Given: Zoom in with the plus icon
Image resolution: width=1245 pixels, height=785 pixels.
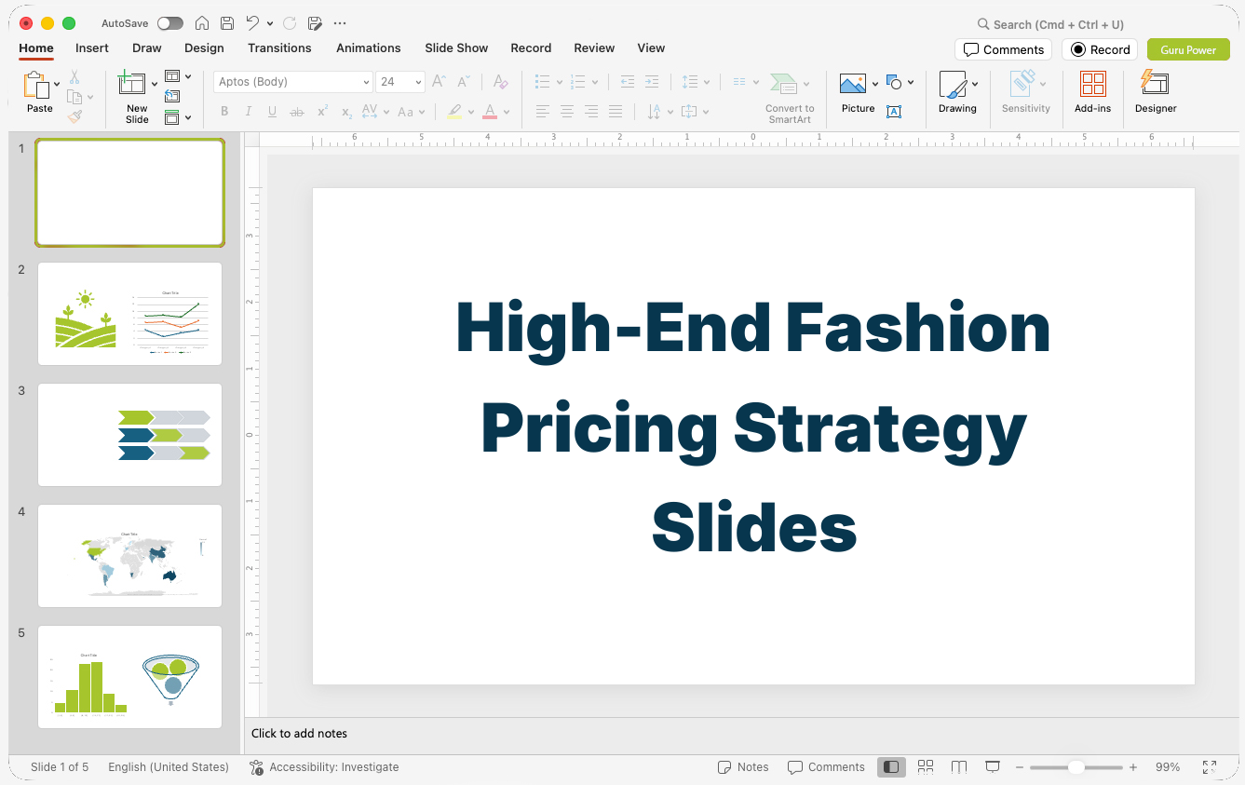Looking at the screenshot, I should (x=1133, y=767).
